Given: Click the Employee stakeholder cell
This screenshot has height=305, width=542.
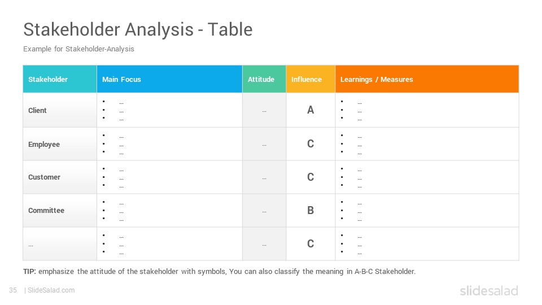Looking at the screenshot, I should [x=60, y=144].
